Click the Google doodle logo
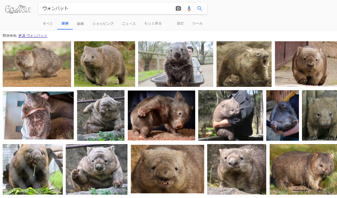The image size is (337, 198). [x=18, y=9]
